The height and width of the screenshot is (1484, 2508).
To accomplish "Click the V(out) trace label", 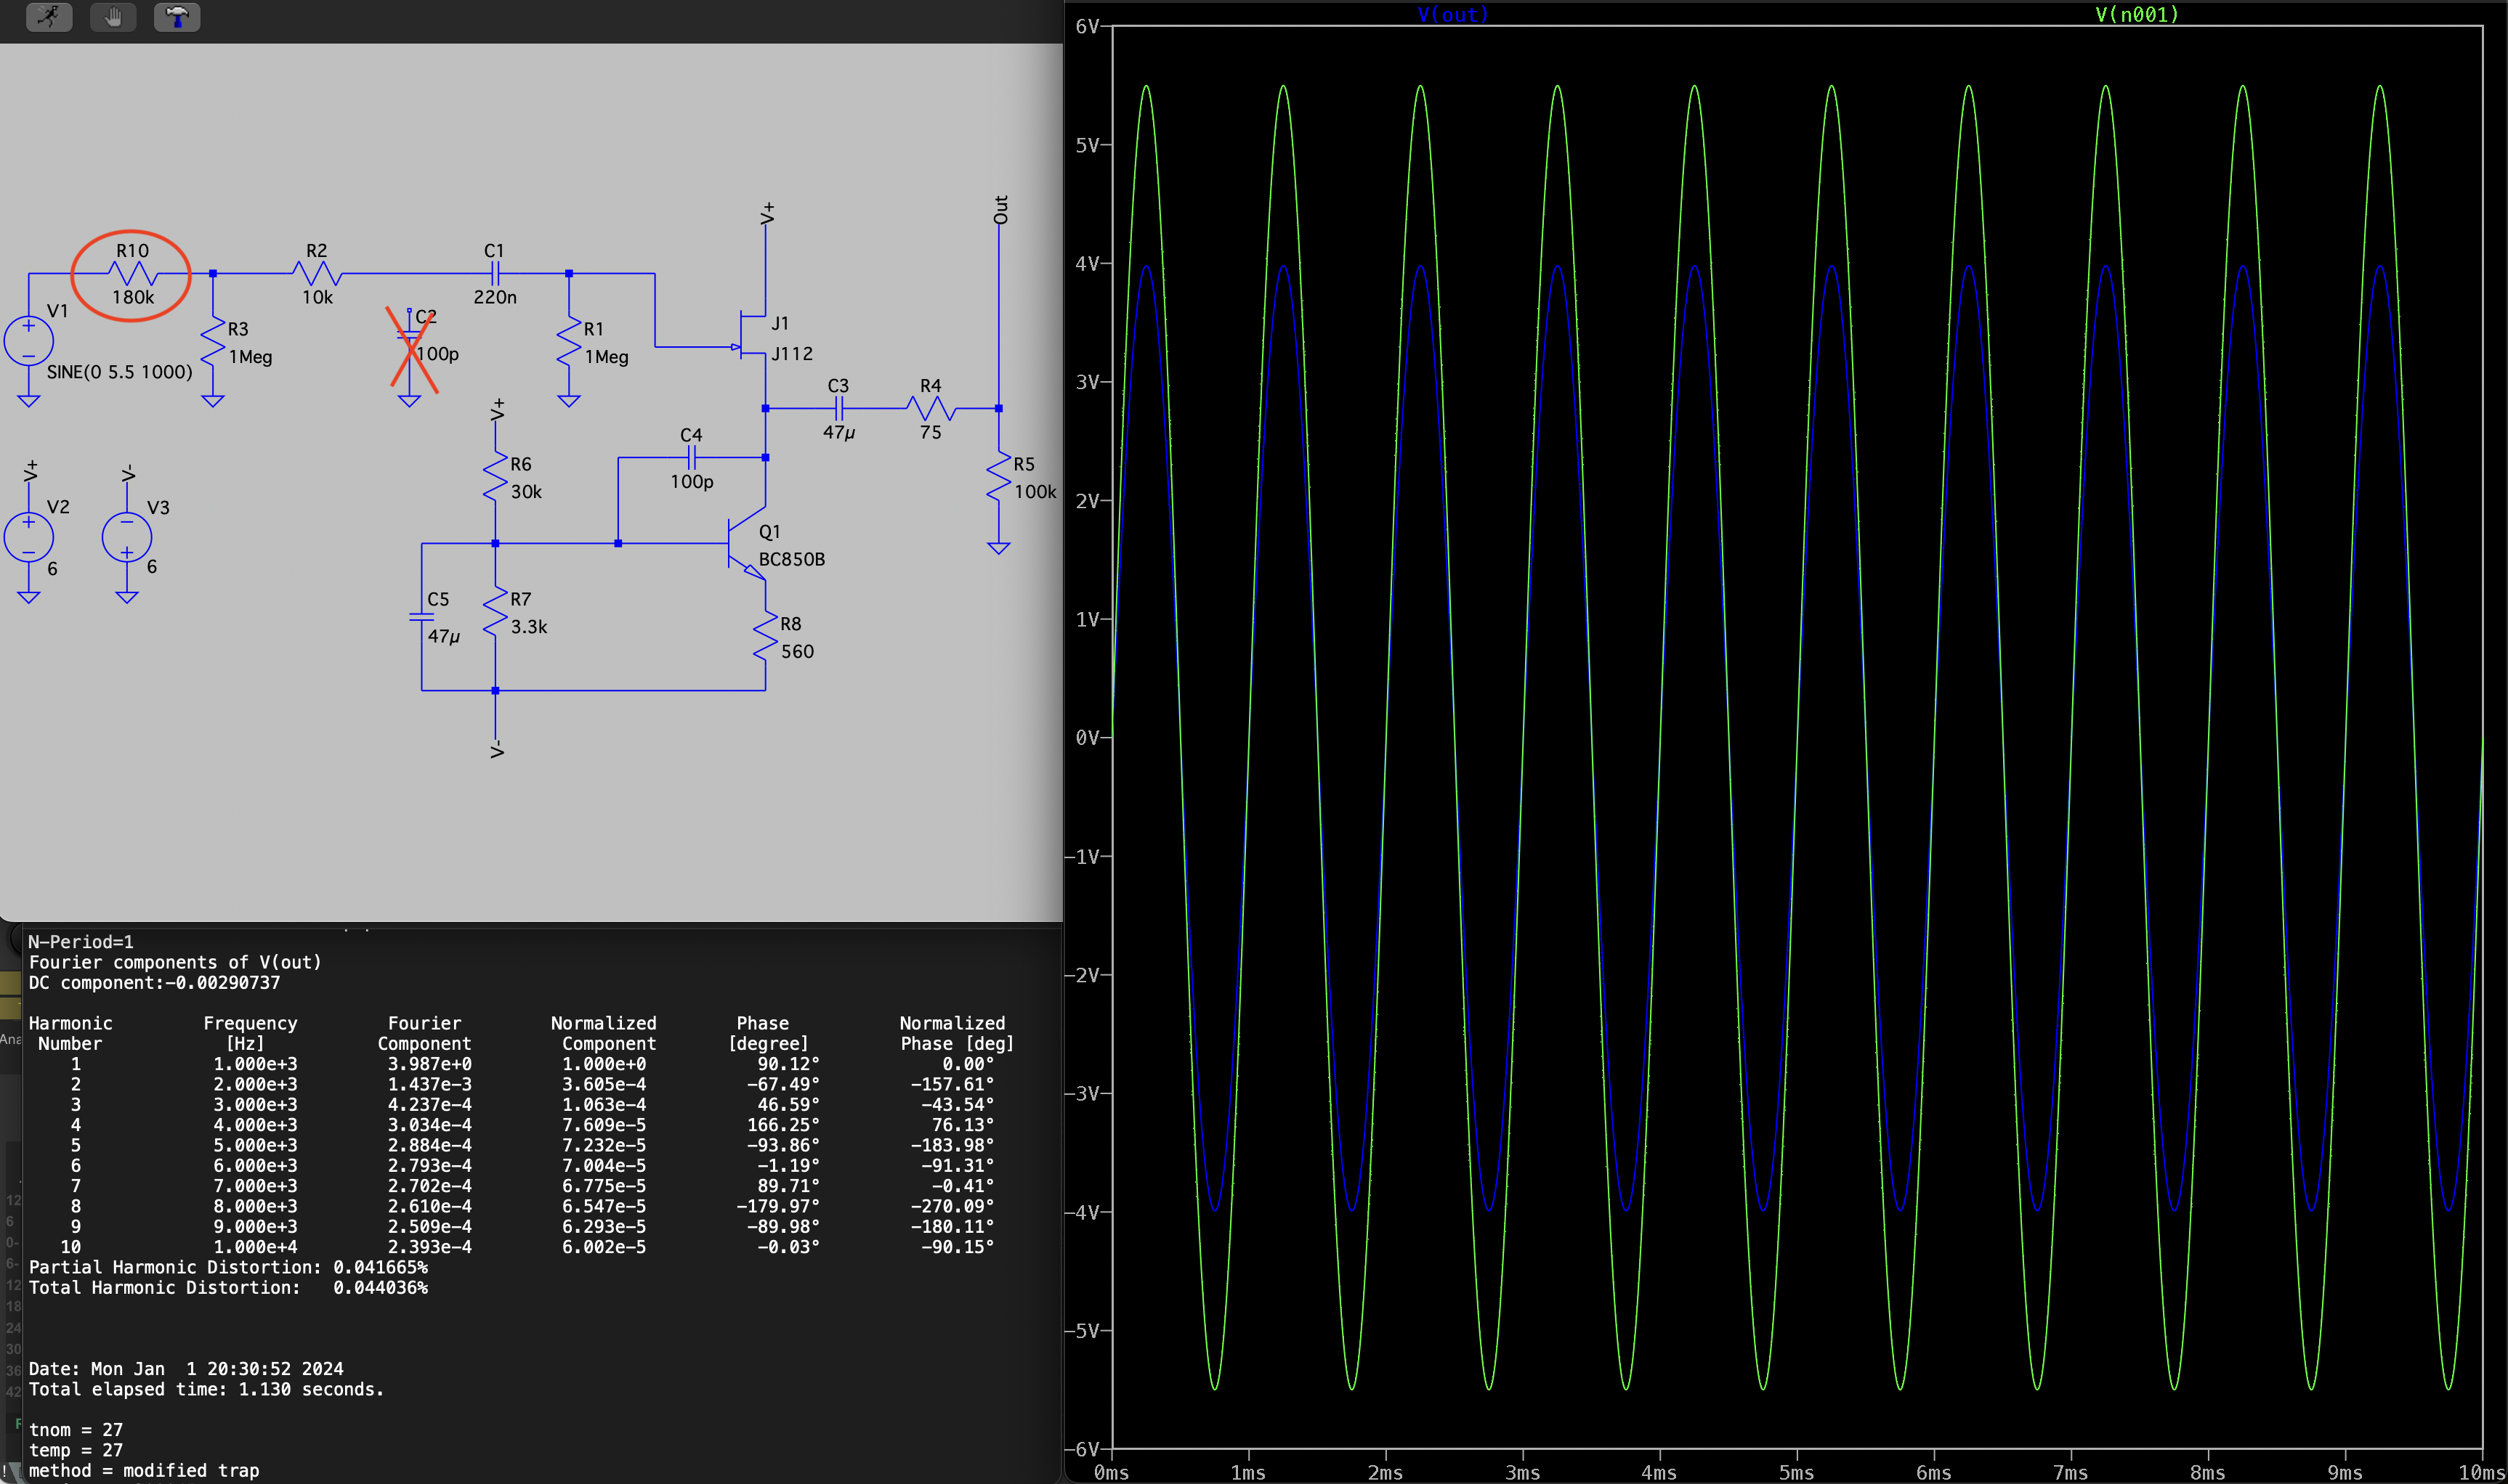I will click(1452, 14).
